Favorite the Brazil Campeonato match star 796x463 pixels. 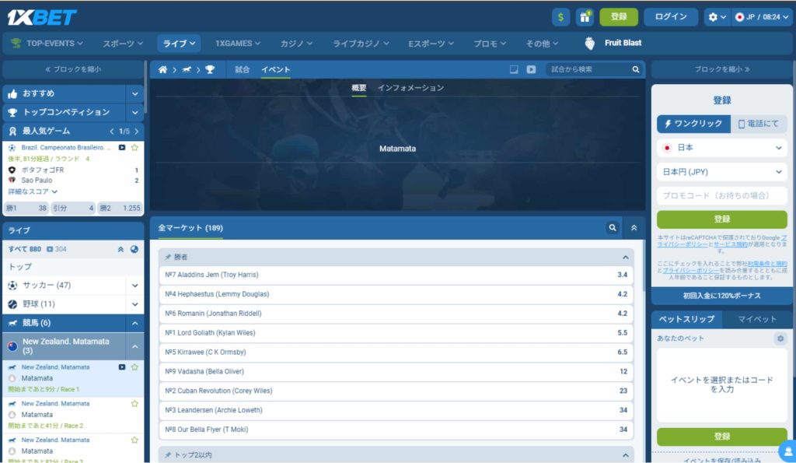coord(134,147)
